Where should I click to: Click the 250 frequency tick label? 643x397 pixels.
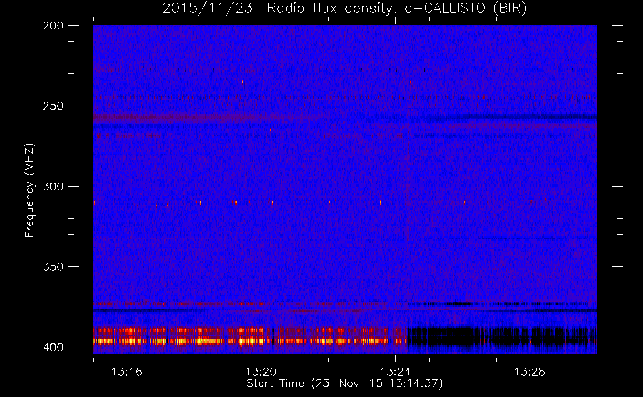click(x=53, y=106)
